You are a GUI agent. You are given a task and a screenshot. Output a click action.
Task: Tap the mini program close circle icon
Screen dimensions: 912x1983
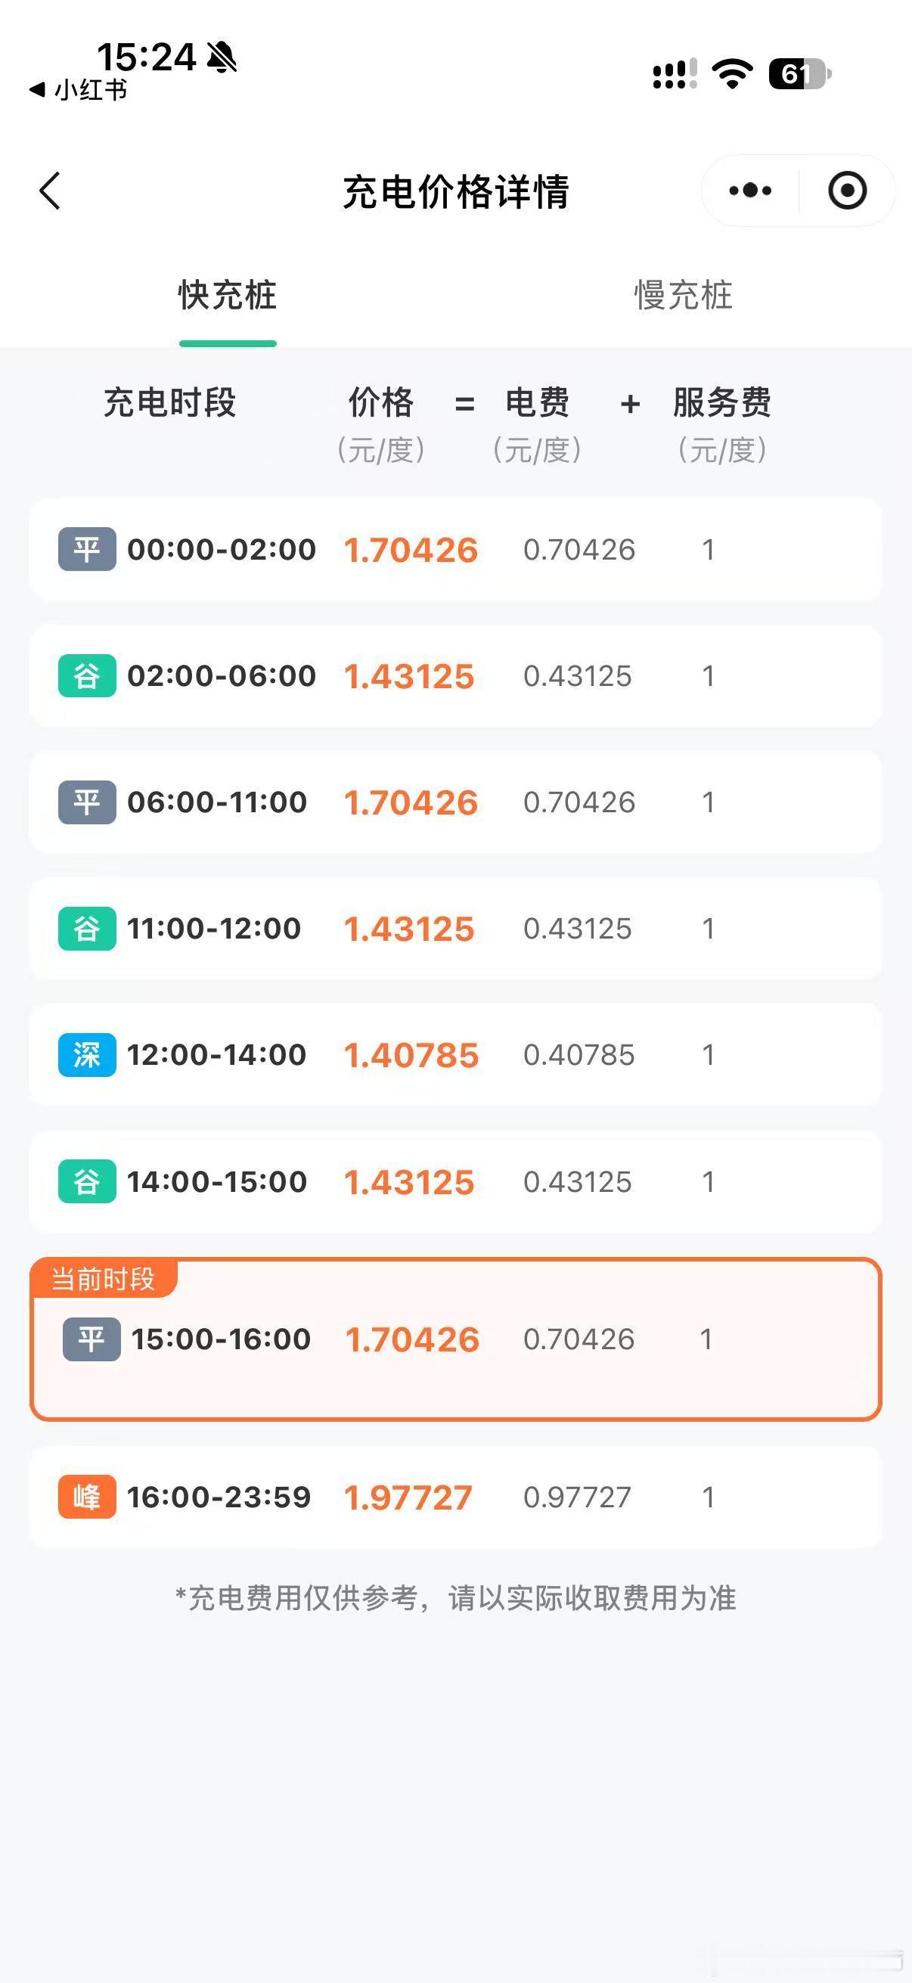tap(848, 190)
